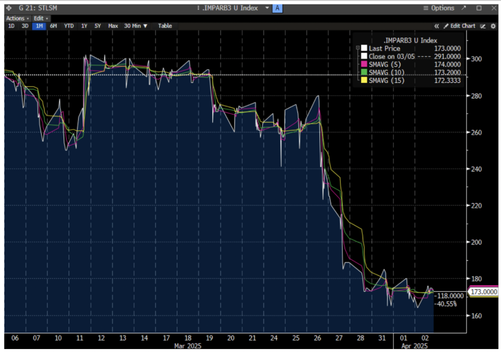Screen dimensions: 501x352
Task: Collapse the legend tree minus box
Action: pyautogui.click(x=358, y=48)
